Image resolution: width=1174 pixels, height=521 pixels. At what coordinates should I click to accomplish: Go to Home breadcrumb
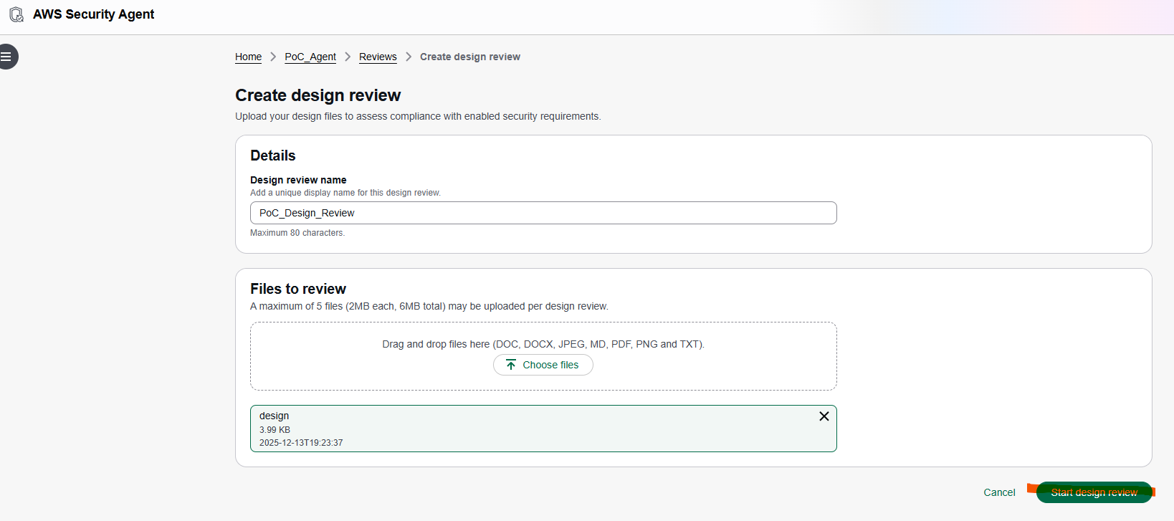pos(248,57)
